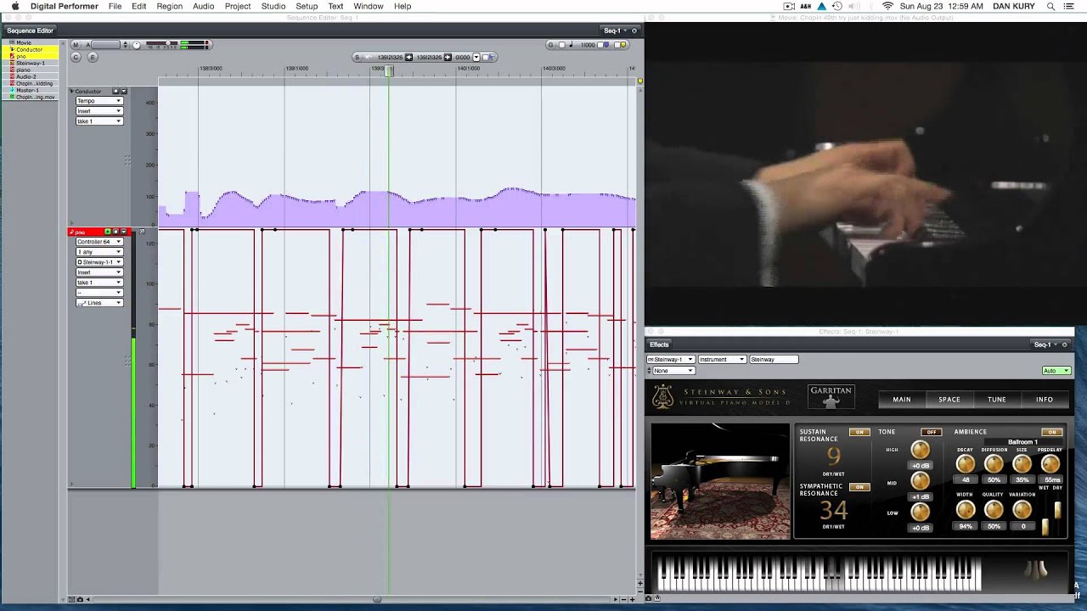Screen dimensions: 1087x611
Task: Switch to the SPACE tab in the plug-in
Action: coord(949,400)
